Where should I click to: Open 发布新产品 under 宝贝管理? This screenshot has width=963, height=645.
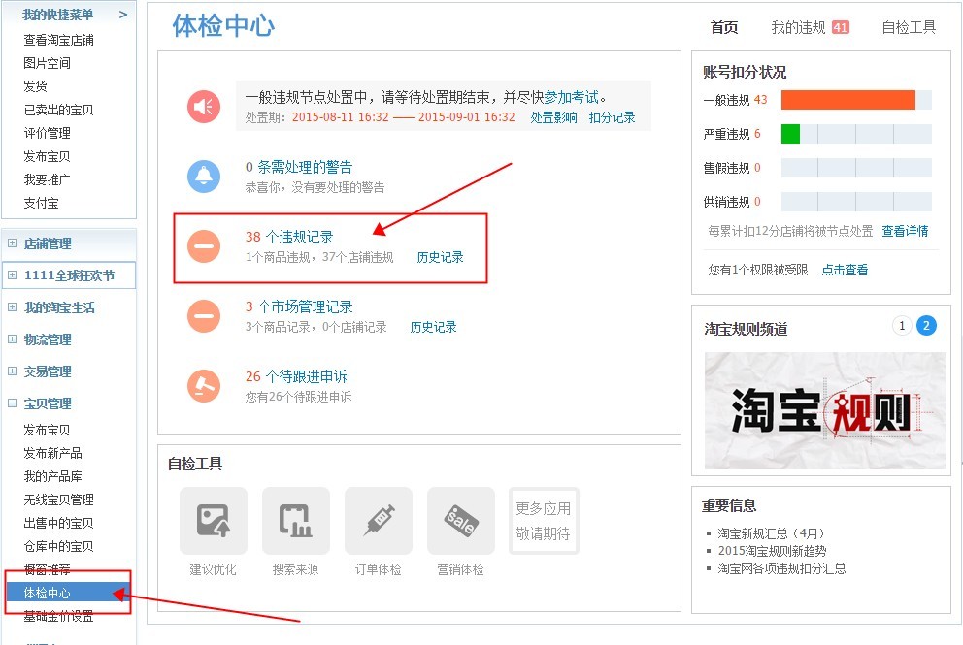tap(52, 453)
